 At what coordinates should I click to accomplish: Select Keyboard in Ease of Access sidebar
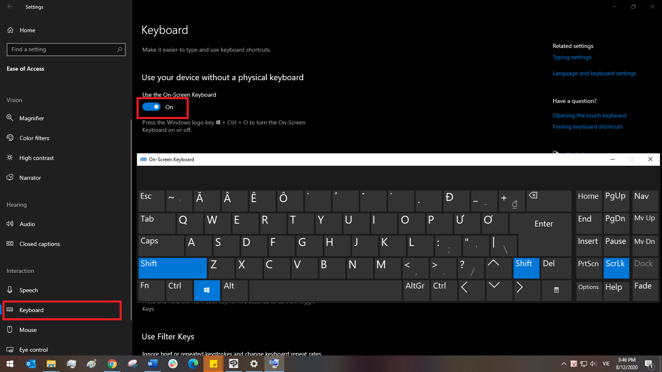point(62,310)
